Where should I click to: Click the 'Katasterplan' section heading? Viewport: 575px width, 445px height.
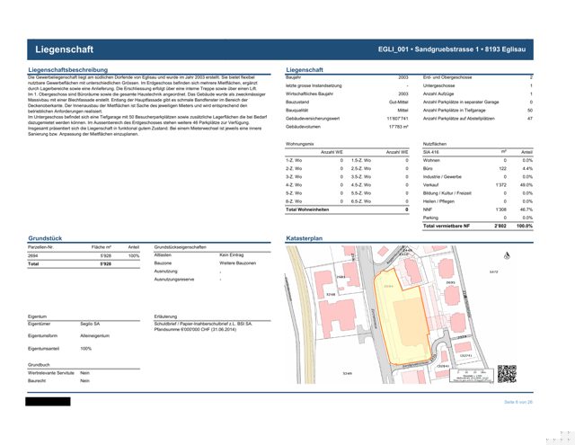(x=304, y=238)
